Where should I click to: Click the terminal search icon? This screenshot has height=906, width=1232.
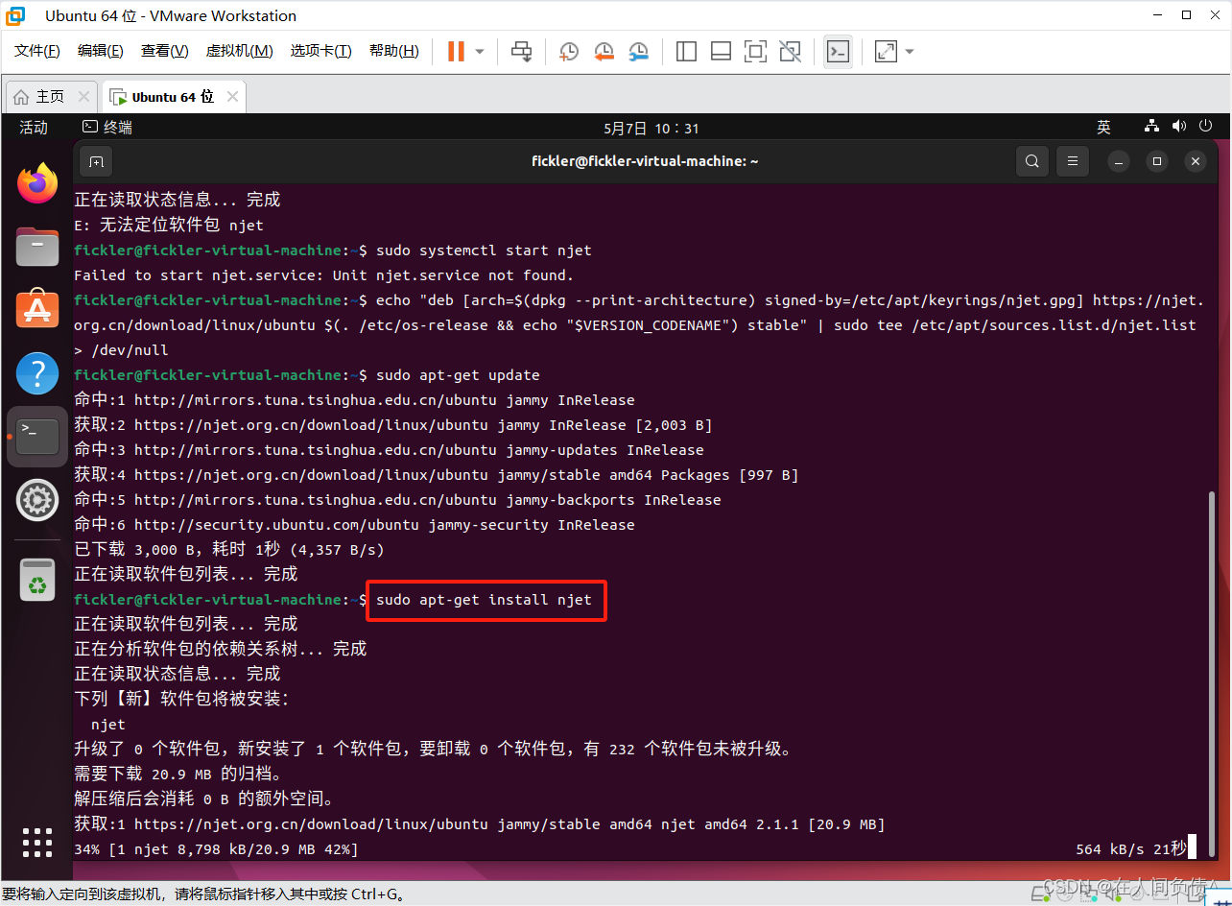coord(1031,161)
